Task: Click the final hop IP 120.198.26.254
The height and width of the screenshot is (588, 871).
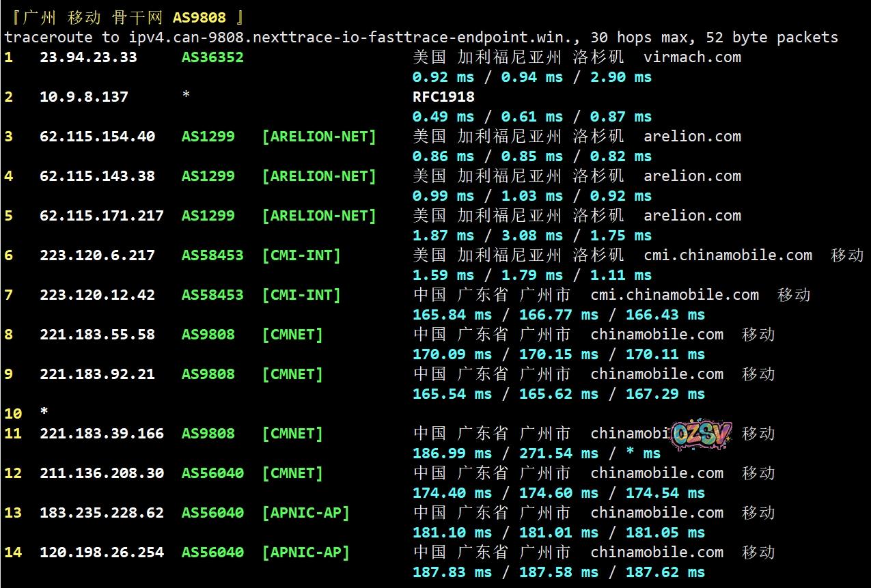Action: 102,552
